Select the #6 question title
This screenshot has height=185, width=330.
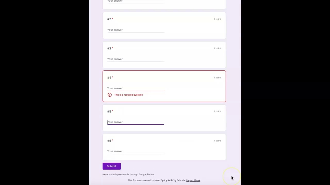(x=109, y=141)
